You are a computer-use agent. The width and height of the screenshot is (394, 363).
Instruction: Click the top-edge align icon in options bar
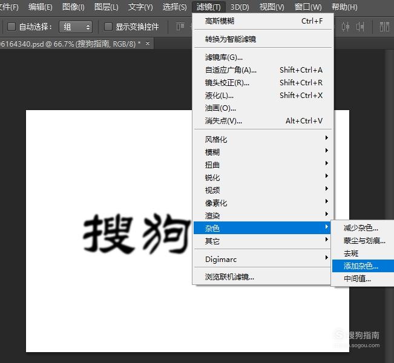[x=180, y=27]
